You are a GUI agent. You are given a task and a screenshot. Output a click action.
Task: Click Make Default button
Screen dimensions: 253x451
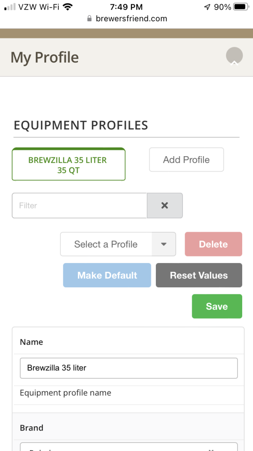coord(107,275)
